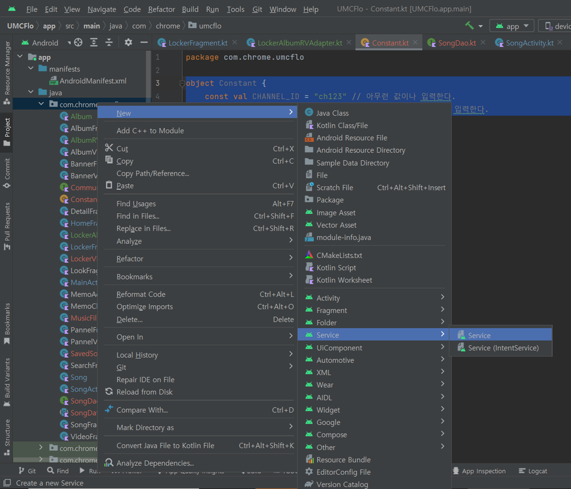Open project panel settings gear
This screenshot has width=571, height=489.
tap(128, 42)
